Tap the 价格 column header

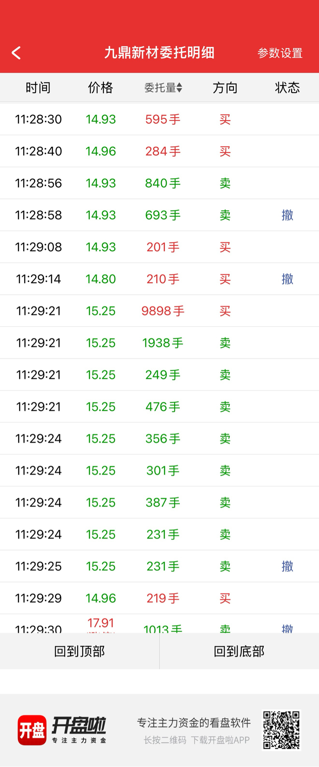pos(101,88)
